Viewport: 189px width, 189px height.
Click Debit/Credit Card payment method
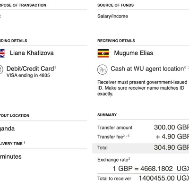pos(30,69)
